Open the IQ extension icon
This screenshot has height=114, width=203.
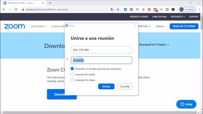pos(137,9)
